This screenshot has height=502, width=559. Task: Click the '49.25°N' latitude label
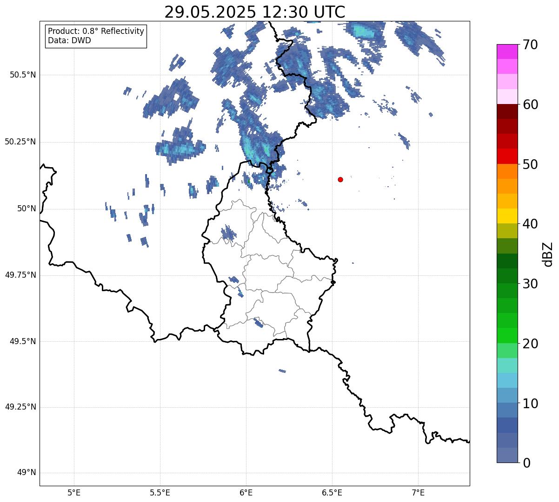(x=20, y=407)
